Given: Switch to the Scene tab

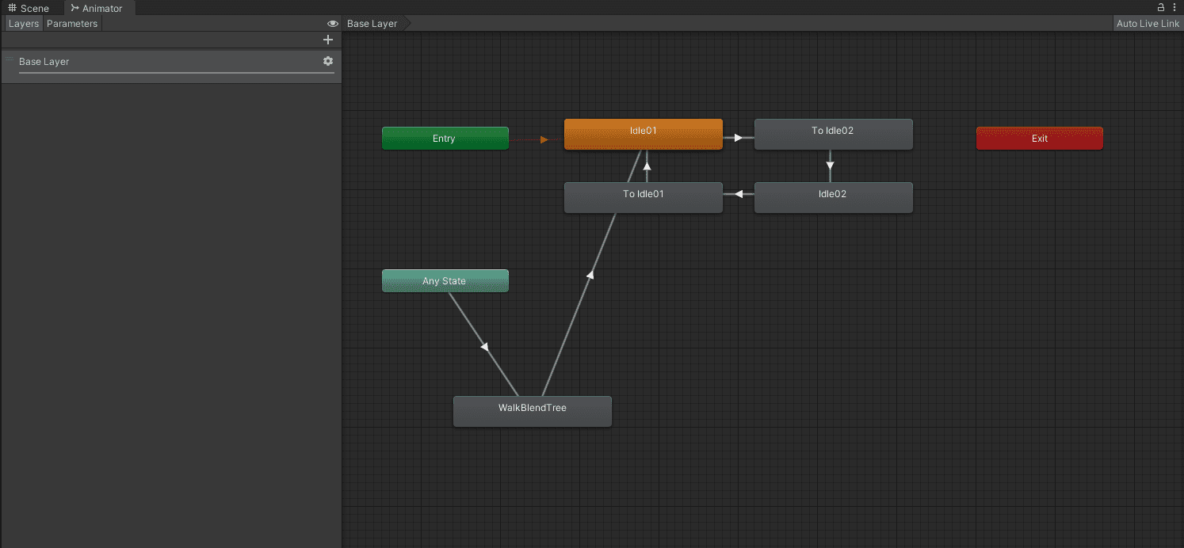Looking at the screenshot, I should (29, 8).
